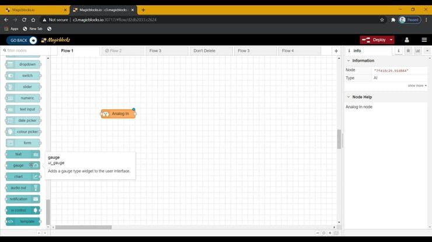Image resolution: width=432 pixels, height=242 pixels.
Task: Select the switch node in palette
Action: tap(23, 76)
